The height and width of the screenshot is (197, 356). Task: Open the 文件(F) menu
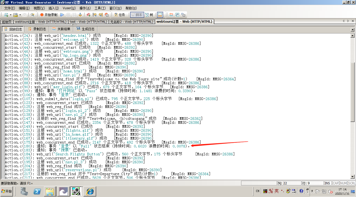10,8
